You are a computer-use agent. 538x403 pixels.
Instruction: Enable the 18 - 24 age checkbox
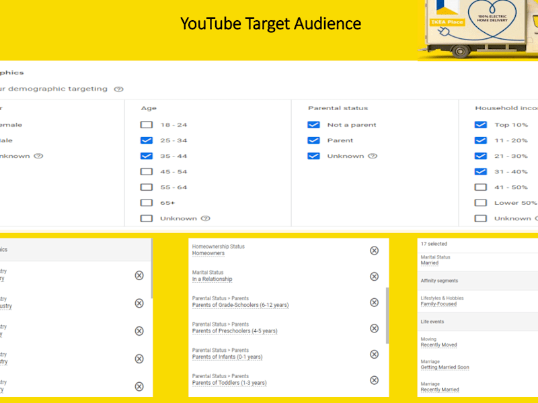tap(147, 125)
